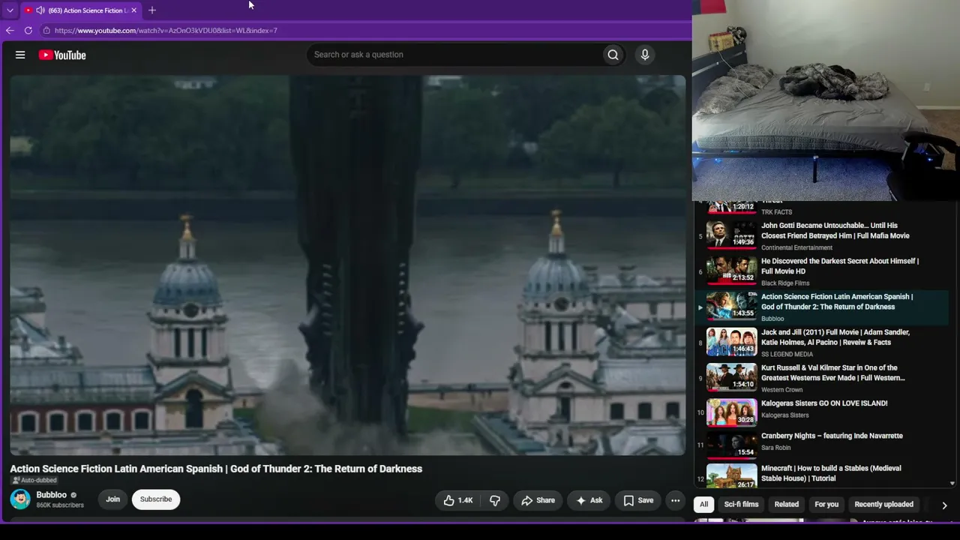960x540 pixels.
Task: Click "Black Ridge Films" channel text
Action: [x=785, y=283]
